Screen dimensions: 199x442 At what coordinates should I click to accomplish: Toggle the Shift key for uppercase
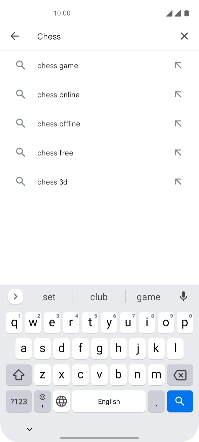coord(18,375)
